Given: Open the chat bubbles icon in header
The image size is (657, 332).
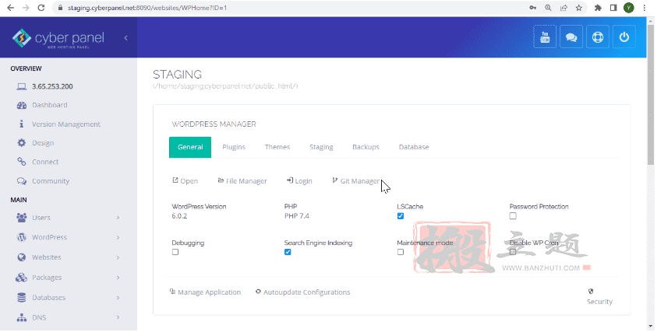Looking at the screenshot, I should (570, 37).
